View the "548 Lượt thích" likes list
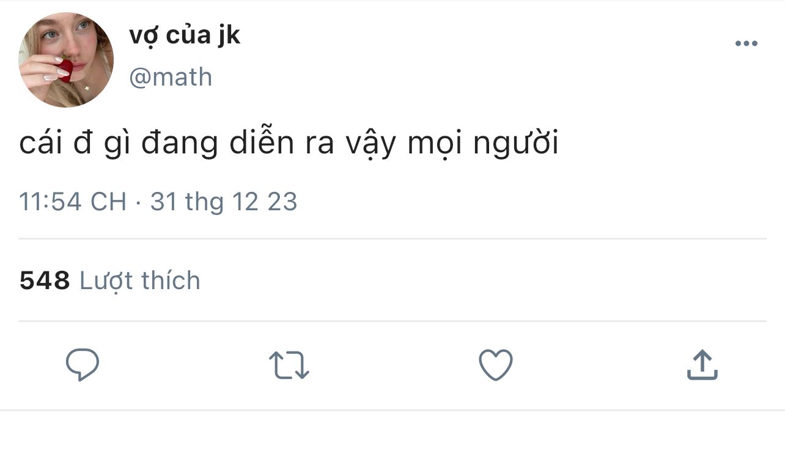This screenshot has width=785, height=456. [x=110, y=281]
